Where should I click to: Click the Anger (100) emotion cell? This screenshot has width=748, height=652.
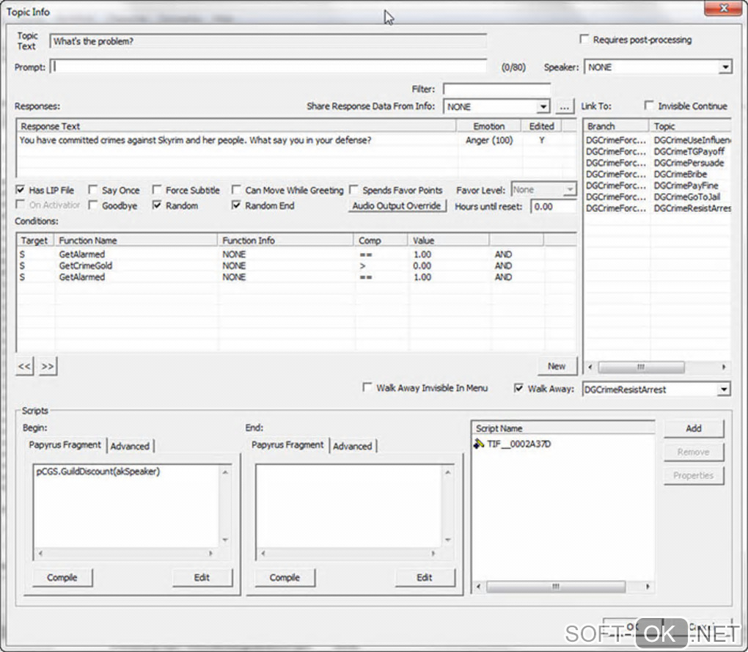click(x=489, y=140)
